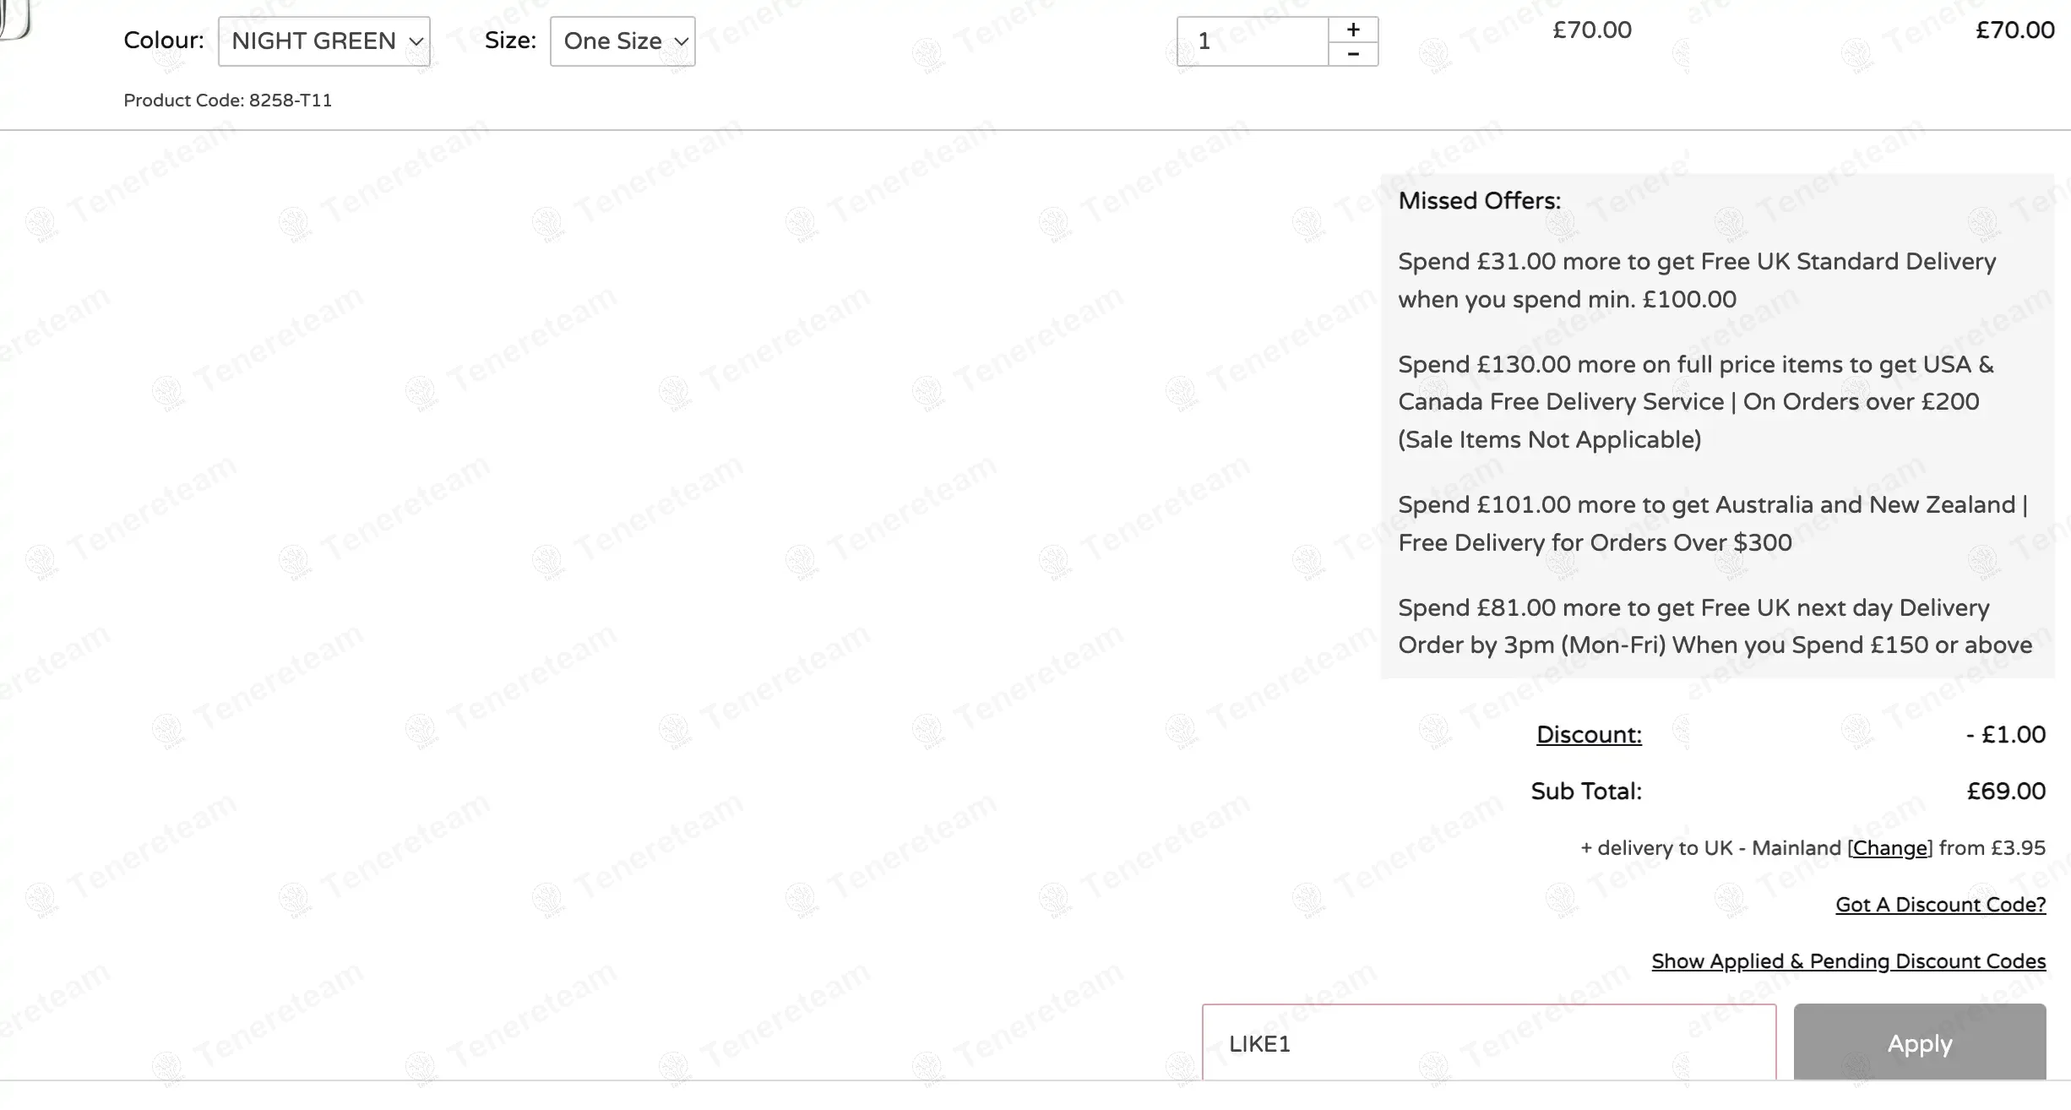Click the Change delivery destination link
This screenshot has width=2071, height=1110.
pyautogui.click(x=1889, y=848)
